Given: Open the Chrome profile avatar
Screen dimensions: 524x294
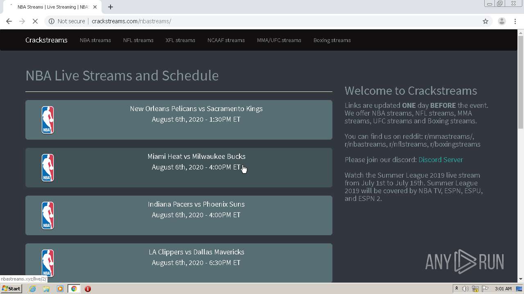Looking at the screenshot, I should coord(501,21).
